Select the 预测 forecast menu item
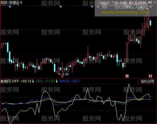The width and height of the screenshot is (157, 124). 143,3
